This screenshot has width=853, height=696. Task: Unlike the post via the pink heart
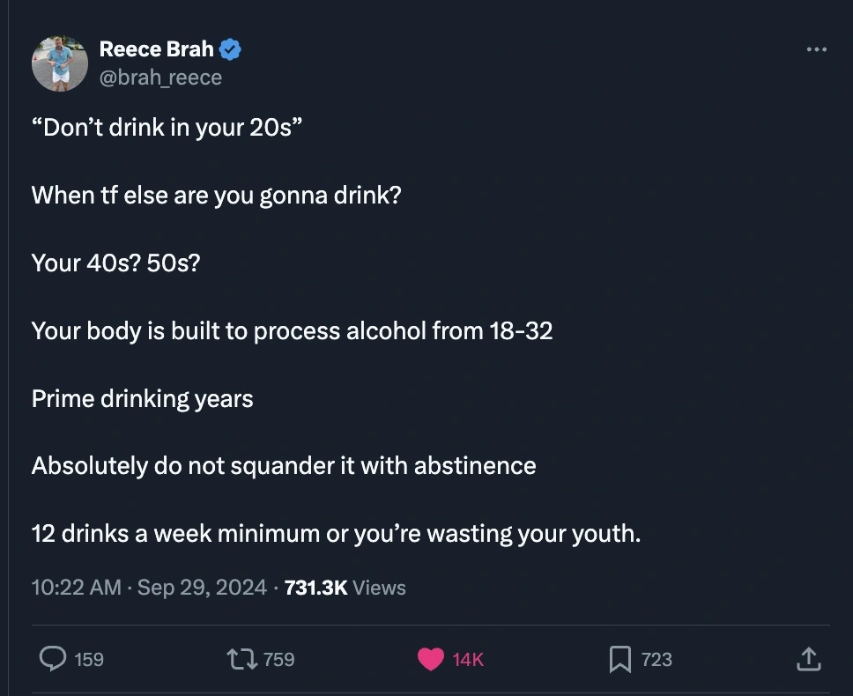point(430,658)
